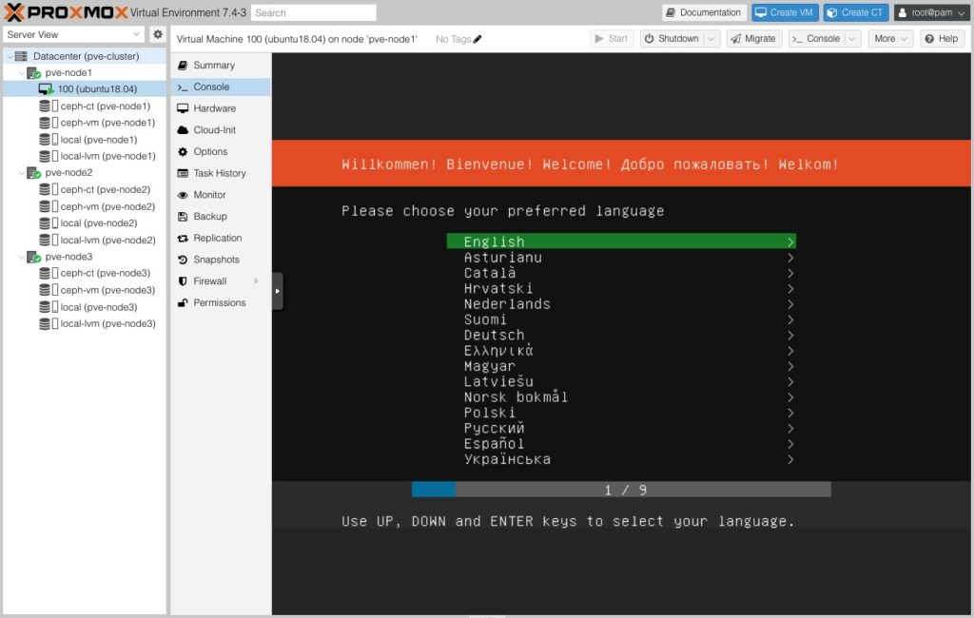Open the Shutdown dropdown arrow
This screenshot has width=974, height=618.
(x=711, y=39)
